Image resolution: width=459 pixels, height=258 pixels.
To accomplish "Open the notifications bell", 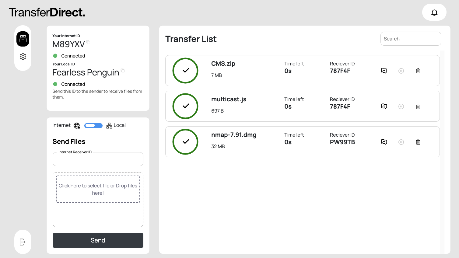I will 434,12.
